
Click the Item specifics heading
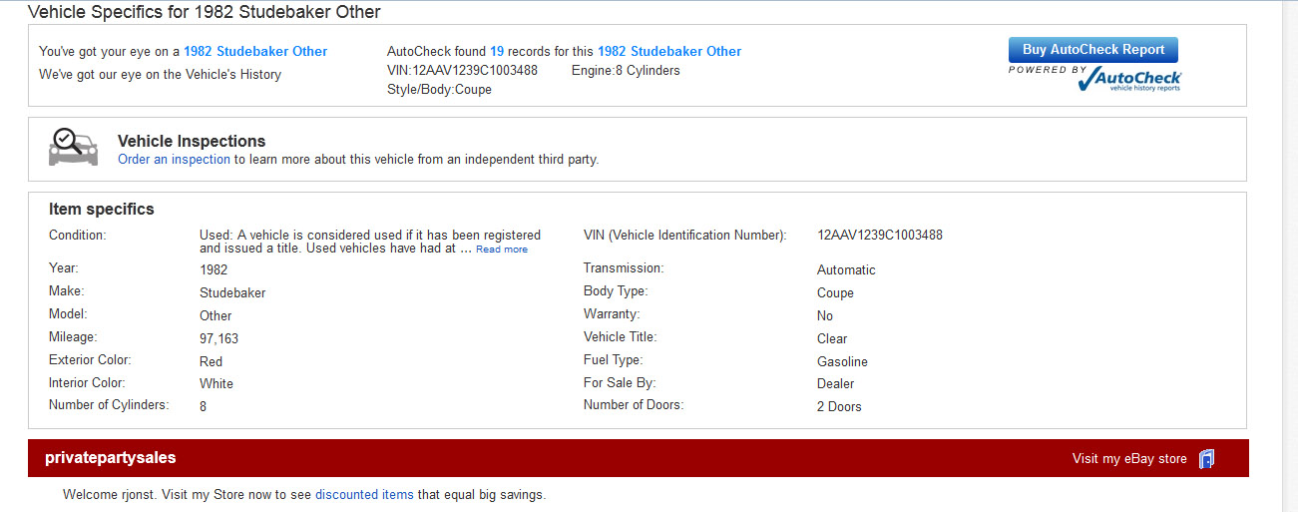pyautogui.click(x=102, y=210)
